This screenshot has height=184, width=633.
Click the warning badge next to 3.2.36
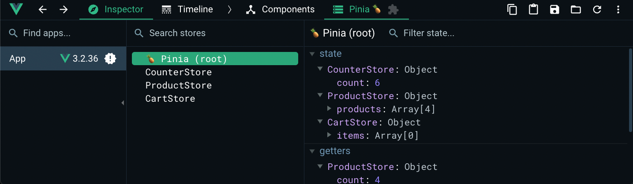coord(110,59)
